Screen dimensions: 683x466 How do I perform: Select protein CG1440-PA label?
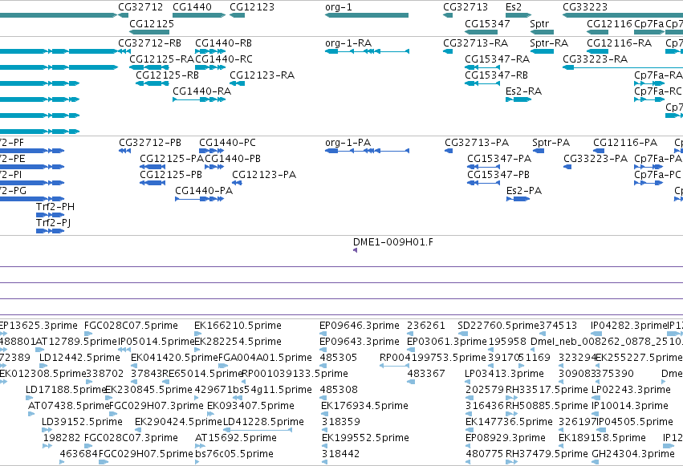204,191
